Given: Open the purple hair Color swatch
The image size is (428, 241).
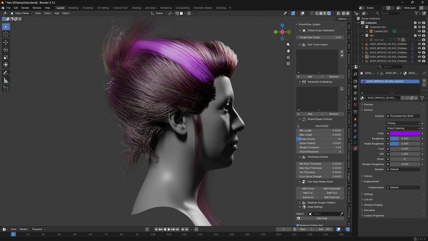Looking at the screenshot, I should (x=405, y=133).
